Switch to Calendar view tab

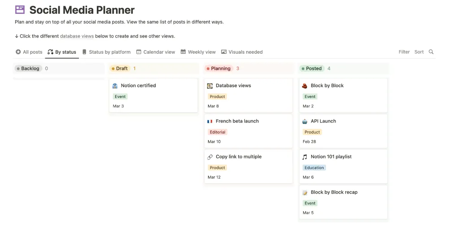click(156, 52)
